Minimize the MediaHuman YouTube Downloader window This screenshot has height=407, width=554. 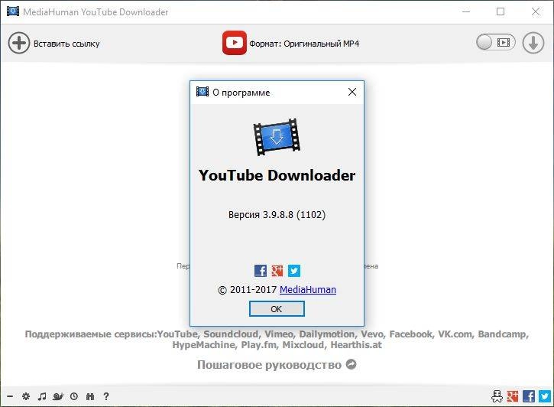click(466, 11)
